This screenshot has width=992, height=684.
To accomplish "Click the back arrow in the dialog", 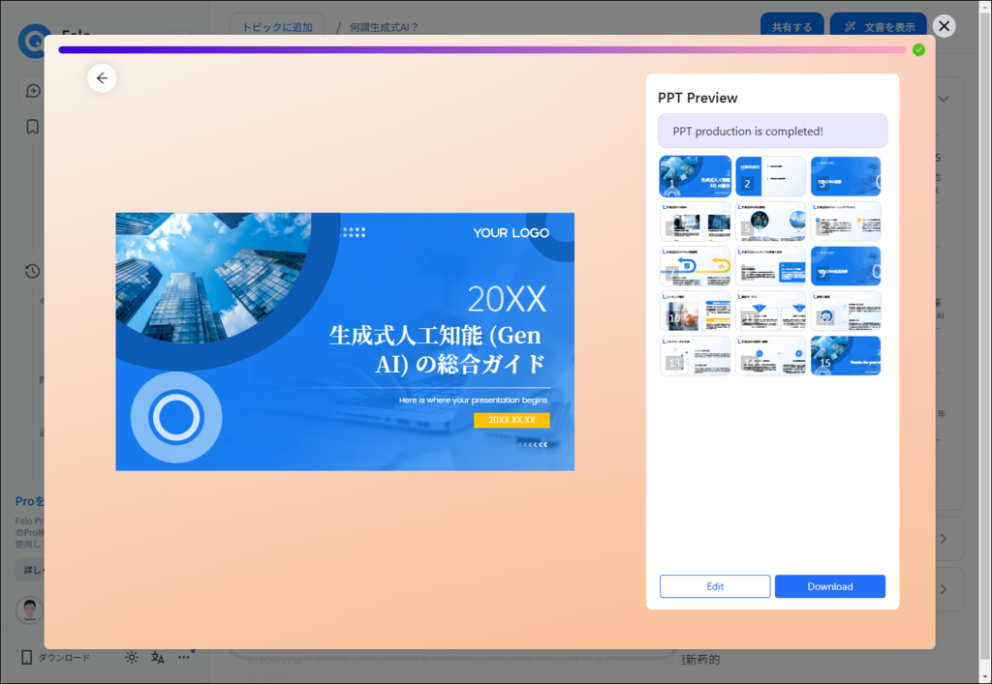I will [x=102, y=78].
